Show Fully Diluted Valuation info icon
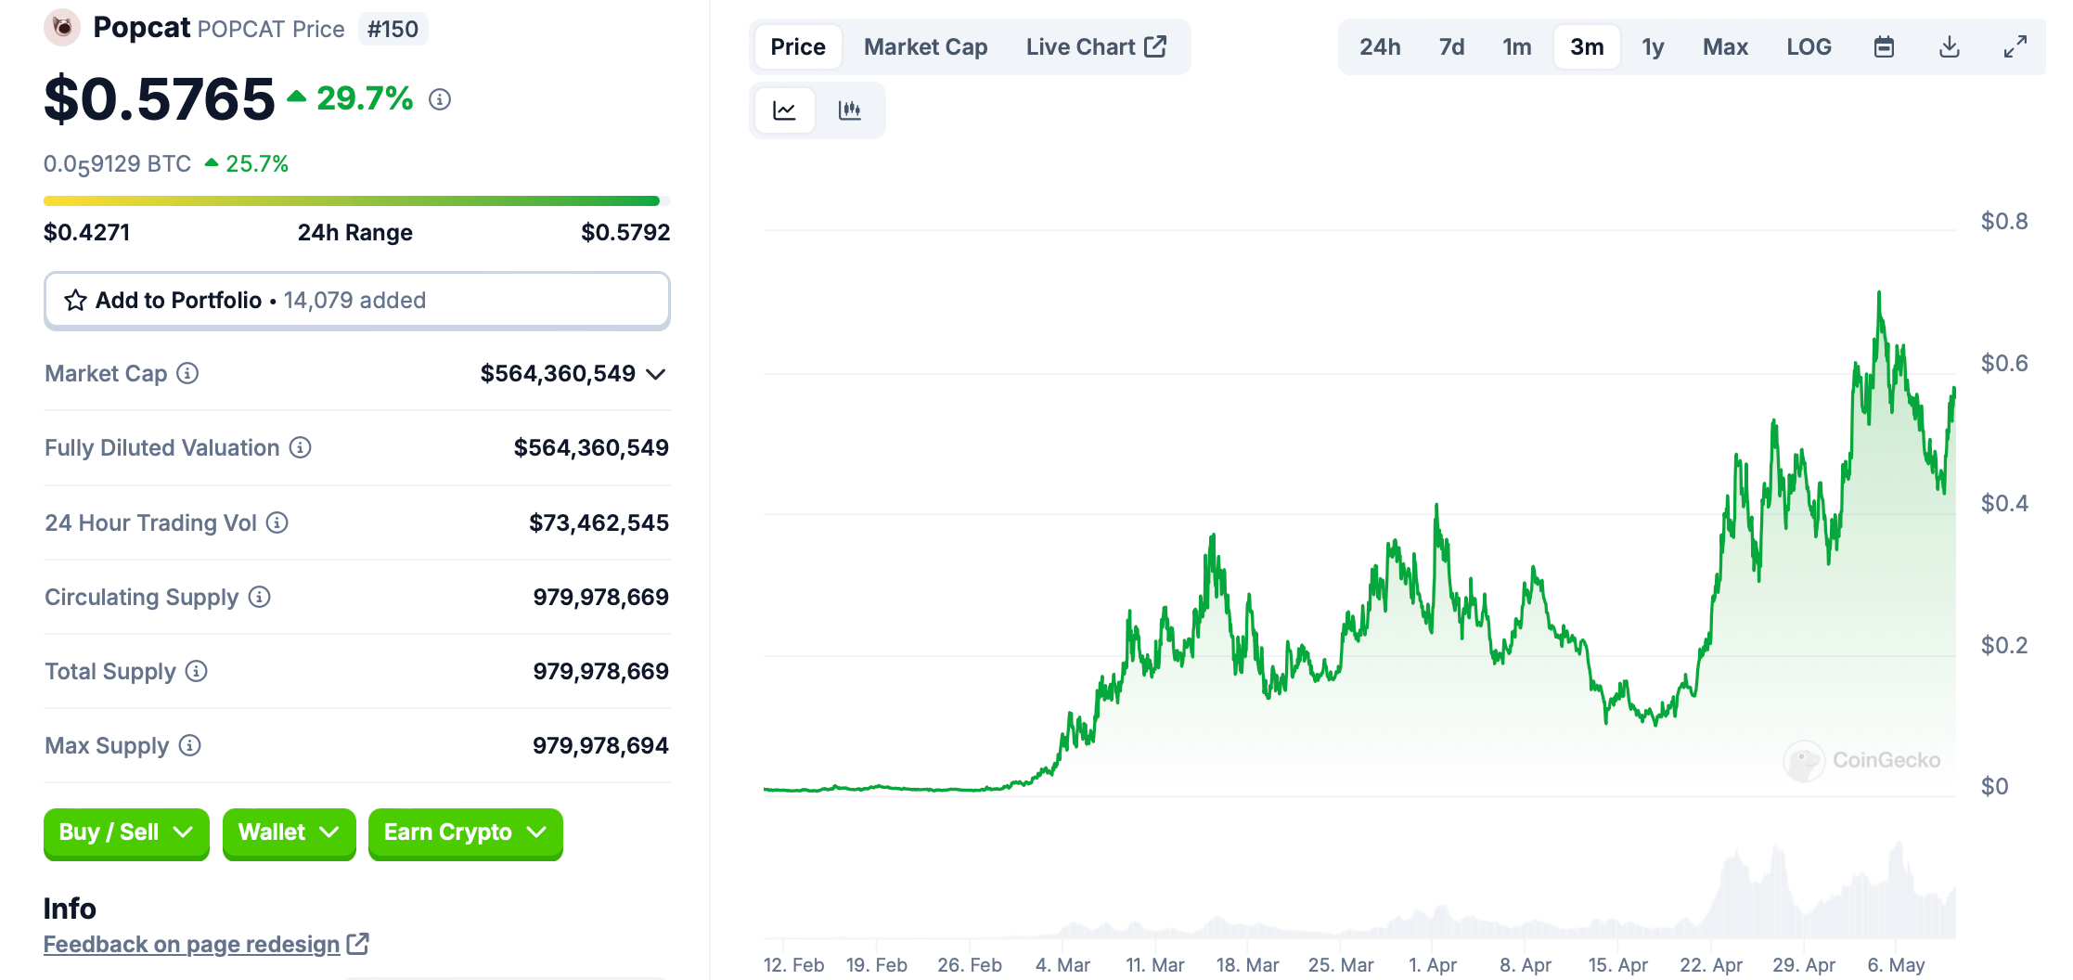The width and height of the screenshot is (2073, 980). coord(300,447)
